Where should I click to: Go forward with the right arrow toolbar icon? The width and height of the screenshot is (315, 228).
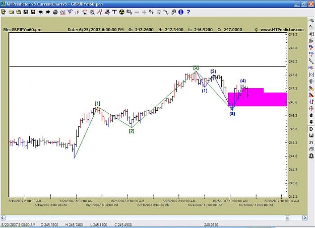(x=48, y=12)
